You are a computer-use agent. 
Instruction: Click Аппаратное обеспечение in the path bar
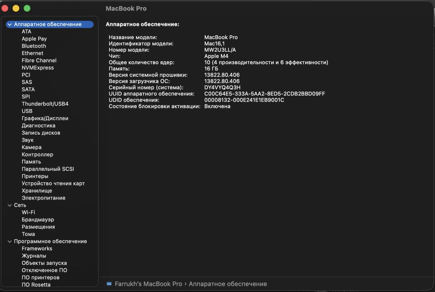pos(228,284)
